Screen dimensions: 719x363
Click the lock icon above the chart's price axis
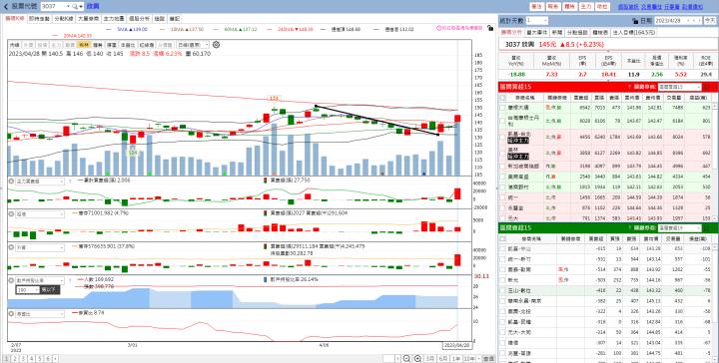pos(490,28)
